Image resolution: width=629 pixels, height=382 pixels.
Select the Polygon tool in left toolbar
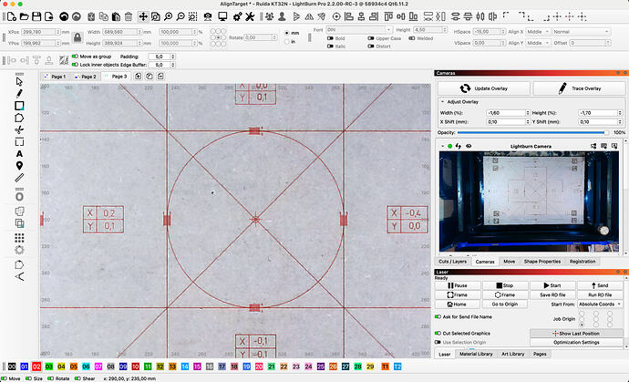19,118
